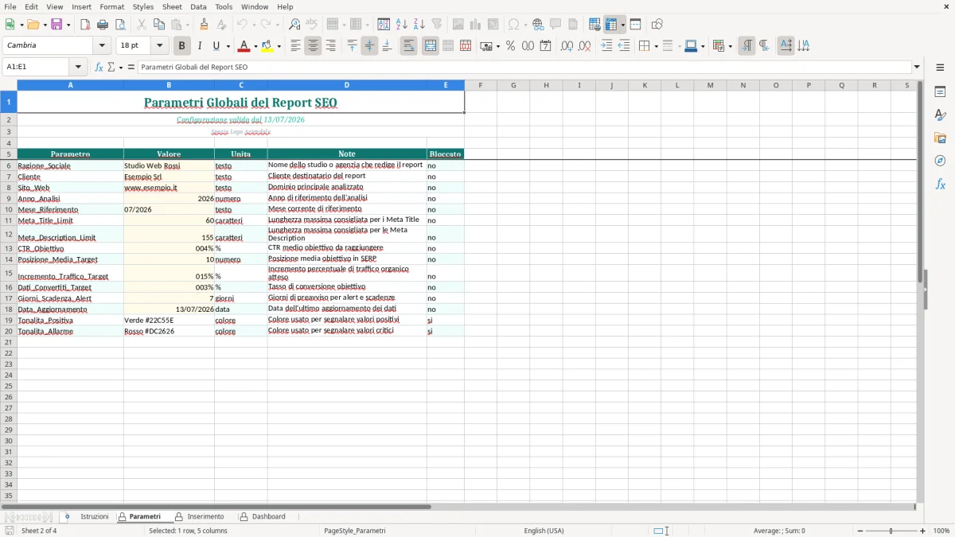Insert special character Omega icon
This screenshot has width=955, height=537.
(x=513, y=25)
